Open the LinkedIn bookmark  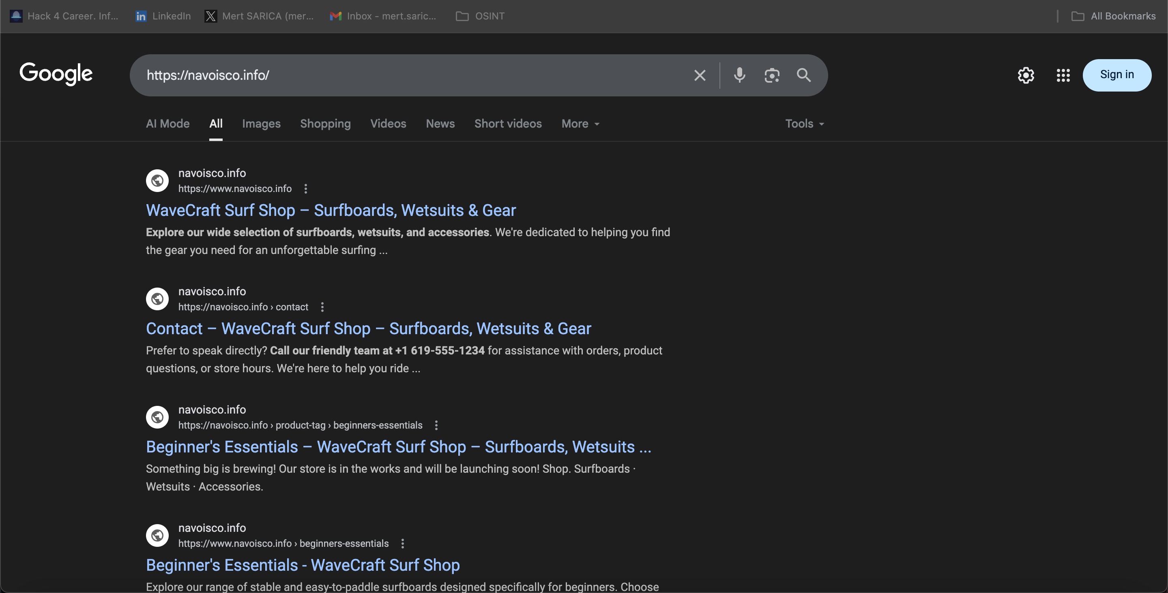(x=163, y=16)
